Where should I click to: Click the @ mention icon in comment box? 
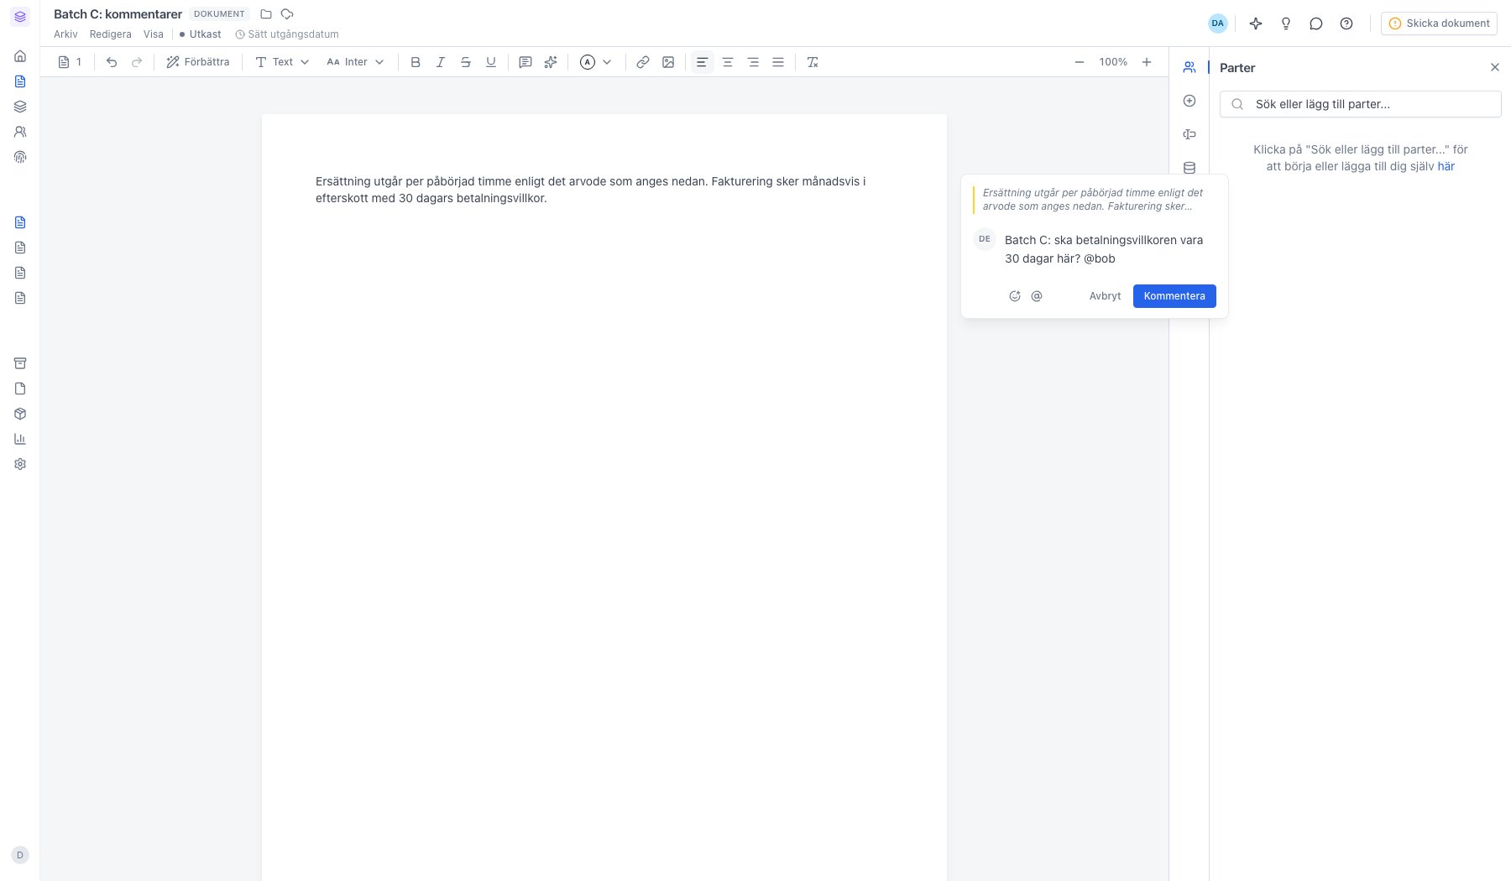tap(1037, 296)
